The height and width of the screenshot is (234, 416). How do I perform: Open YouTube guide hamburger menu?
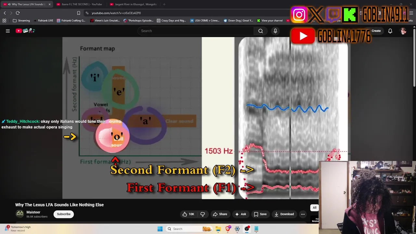coord(8,31)
